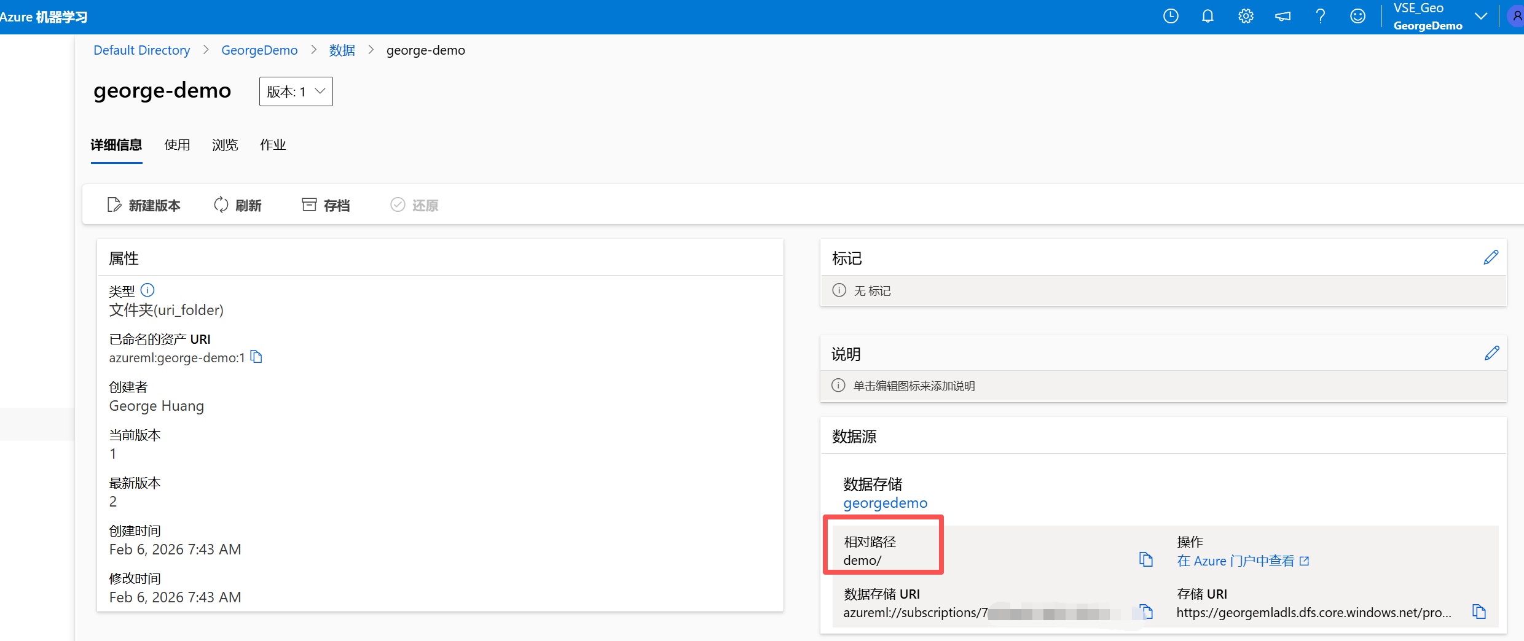Copy the 存储 URI https value
The height and width of the screenshot is (641, 1524).
point(1479,612)
